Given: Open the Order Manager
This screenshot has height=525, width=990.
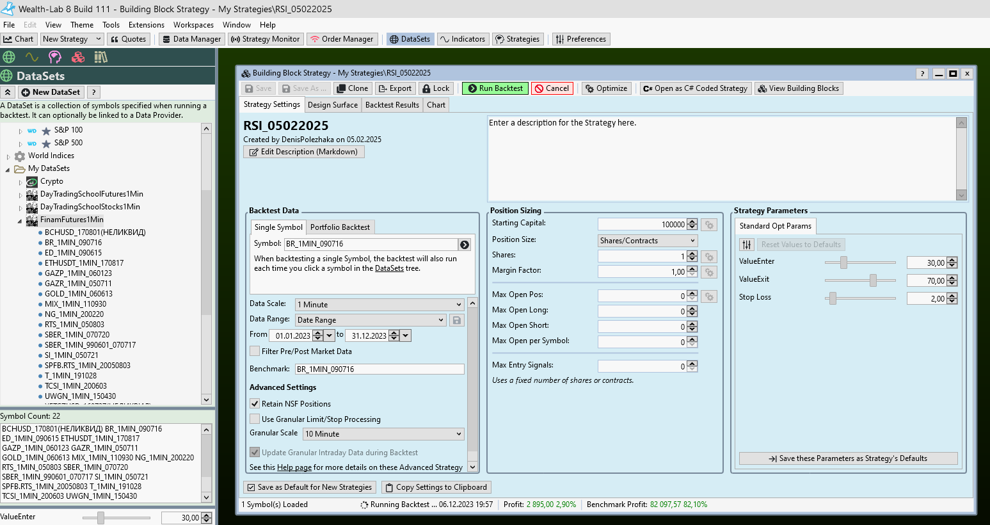Looking at the screenshot, I should click(x=342, y=39).
